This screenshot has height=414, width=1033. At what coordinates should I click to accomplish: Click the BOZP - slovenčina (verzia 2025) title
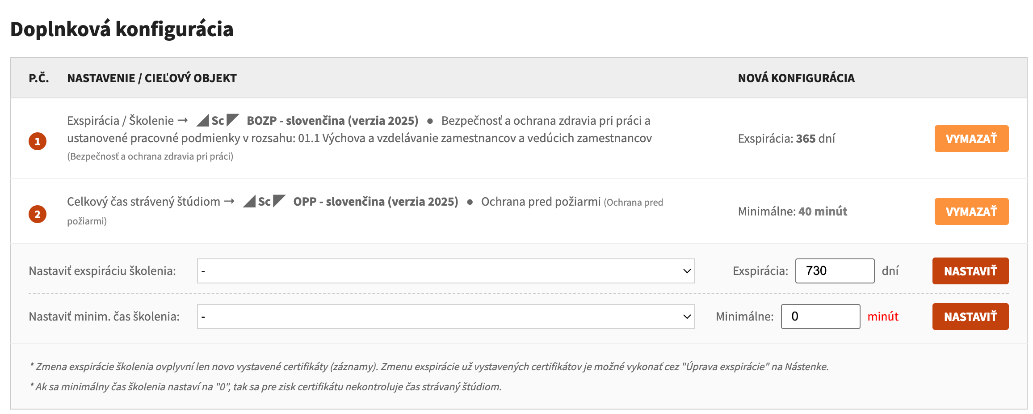click(332, 121)
